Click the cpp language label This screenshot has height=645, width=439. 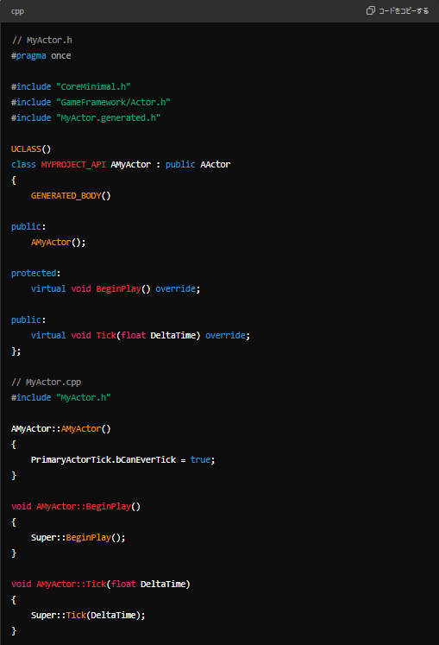click(x=17, y=11)
